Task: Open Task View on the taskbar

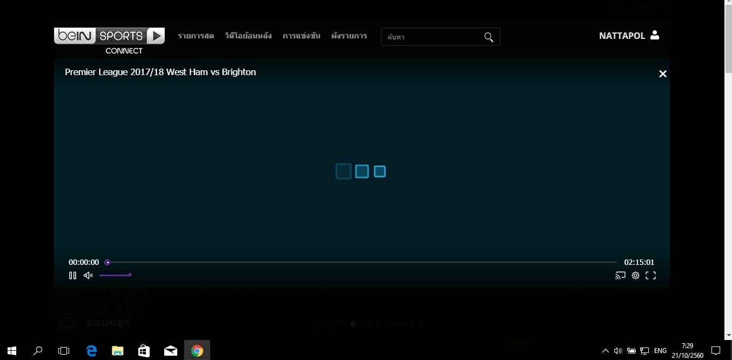Action: pos(64,350)
